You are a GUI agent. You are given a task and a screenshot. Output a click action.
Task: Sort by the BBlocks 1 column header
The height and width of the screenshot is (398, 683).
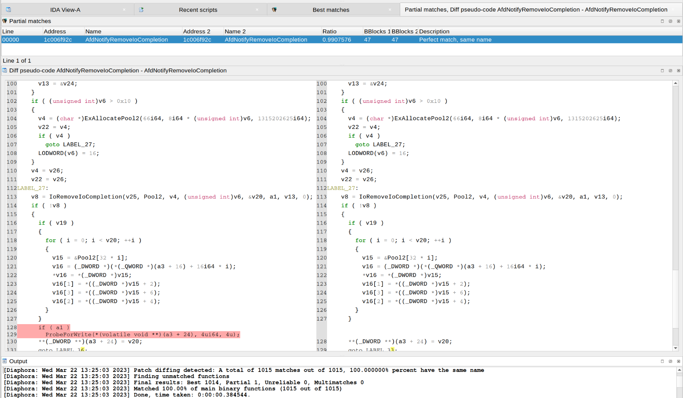point(377,32)
